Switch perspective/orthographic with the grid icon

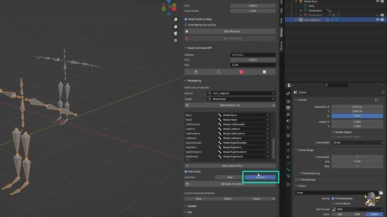pos(175,40)
